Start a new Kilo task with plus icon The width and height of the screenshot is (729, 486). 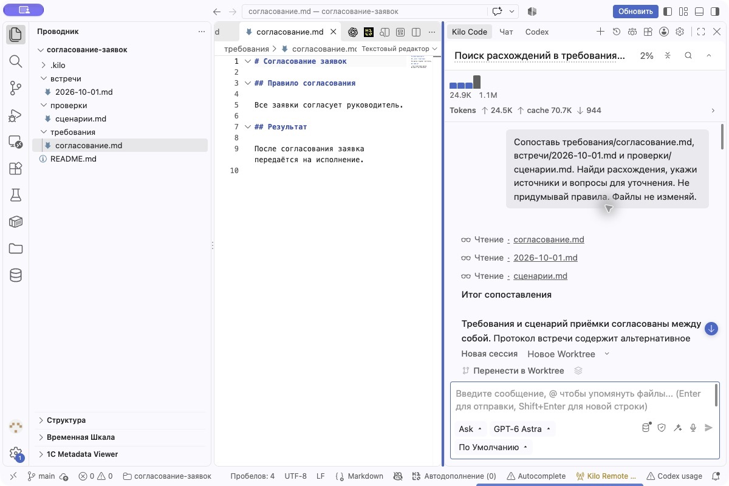pos(600,32)
